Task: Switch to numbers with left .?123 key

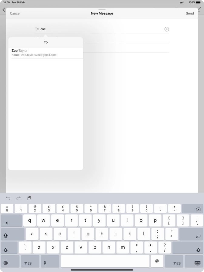Action: pos(30,263)
